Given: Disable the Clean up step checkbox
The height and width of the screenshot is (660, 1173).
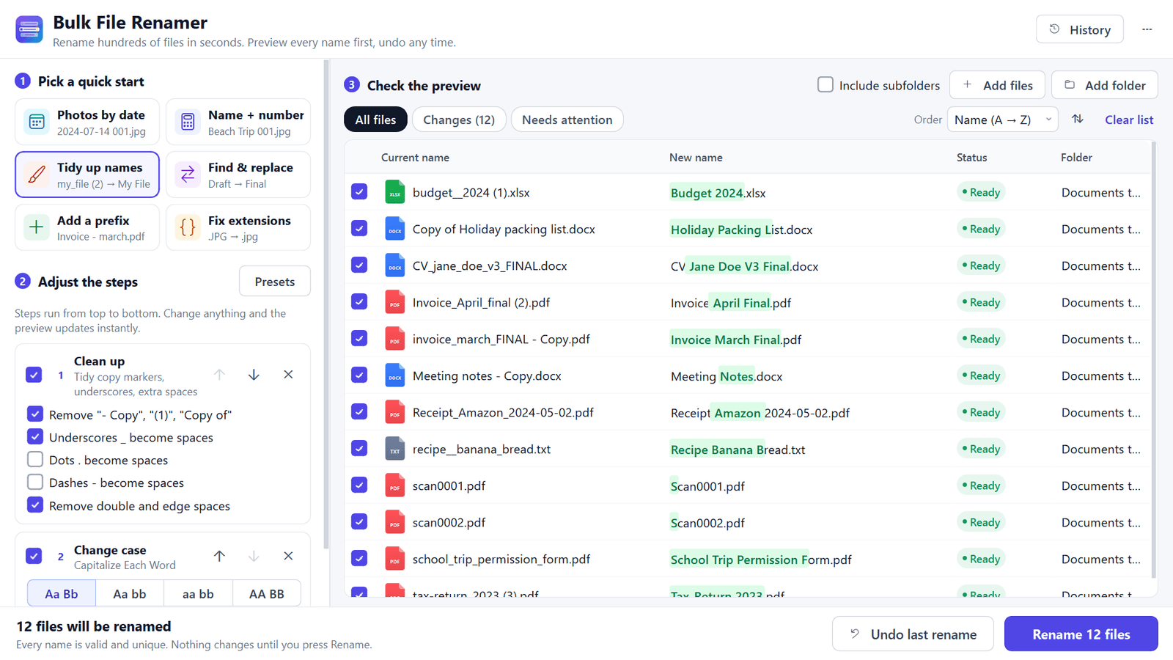Looking at the screenshot, I should pos(34,375).
